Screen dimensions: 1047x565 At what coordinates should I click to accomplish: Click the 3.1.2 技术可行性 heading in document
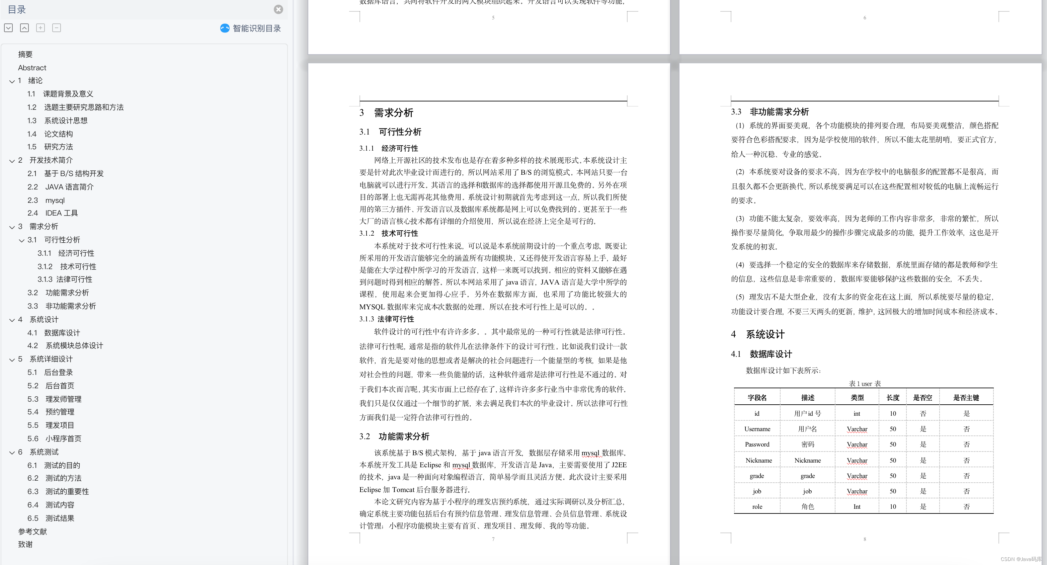pos(389,233)
